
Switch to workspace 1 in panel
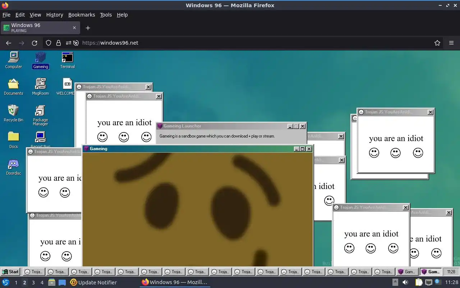(x=16, y=283)
